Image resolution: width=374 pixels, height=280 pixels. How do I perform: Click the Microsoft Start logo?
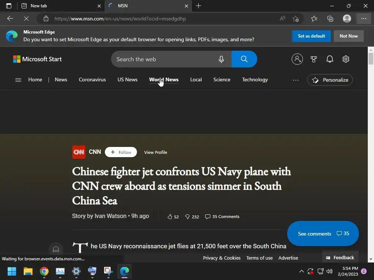click(x=38, y=59)
